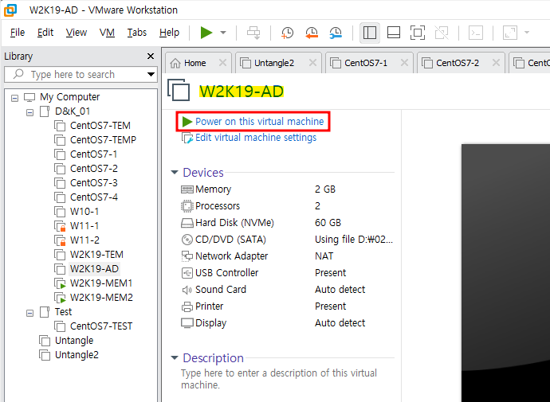Open the VM menu
This screenshot has height=402, width=550.
point(107,33)
